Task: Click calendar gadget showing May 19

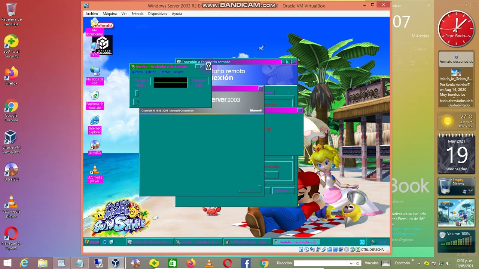Action: point(457,154)
